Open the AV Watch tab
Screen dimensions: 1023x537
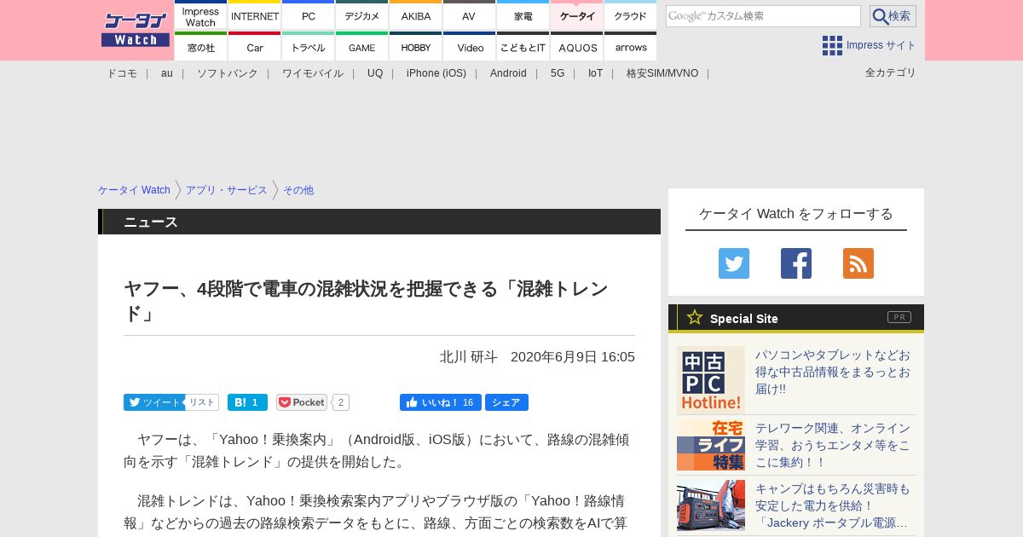(470, 16)
